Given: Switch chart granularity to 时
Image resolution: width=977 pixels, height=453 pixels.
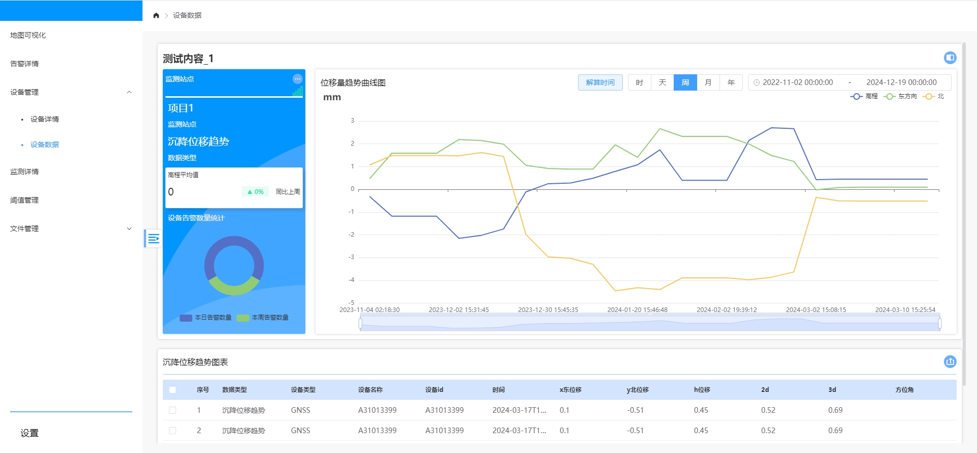Looking at the screenshot, I should pyautogui.click(x=640, y=82).
